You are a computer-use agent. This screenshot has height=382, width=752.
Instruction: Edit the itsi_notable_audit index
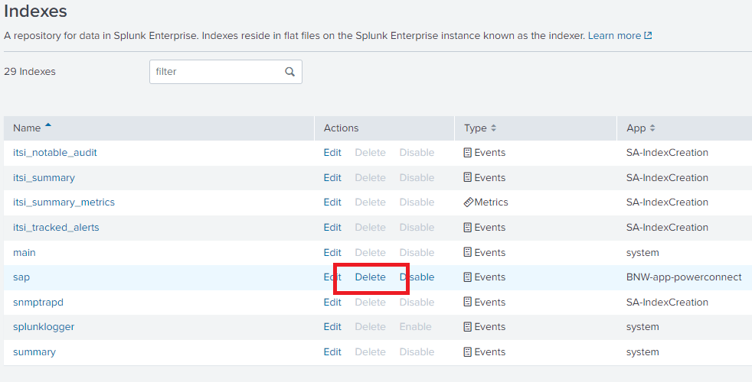(x=332, y=153)
